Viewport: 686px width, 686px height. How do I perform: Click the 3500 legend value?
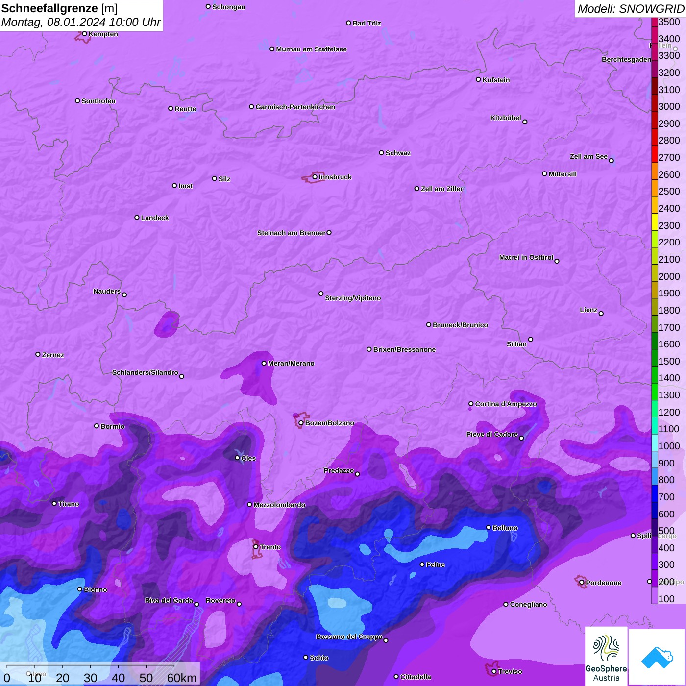(669, 22)
